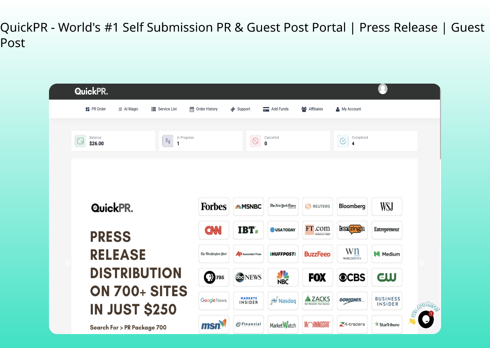
Task: Click the HuffPost logo tile
Action: (x=283, y=254)
